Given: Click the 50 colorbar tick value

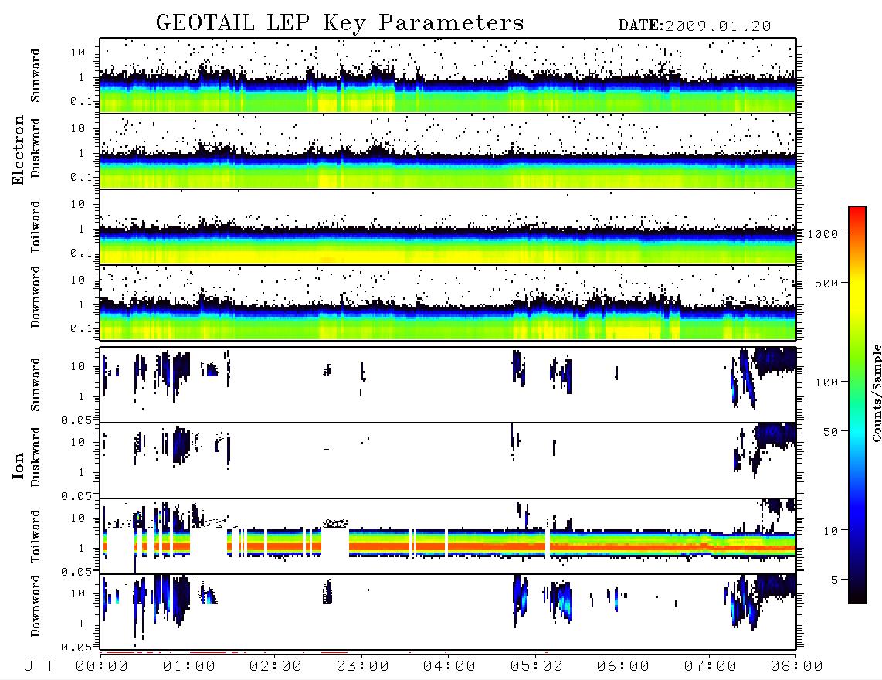Looking at the screenshot, I should coord(831,432).
